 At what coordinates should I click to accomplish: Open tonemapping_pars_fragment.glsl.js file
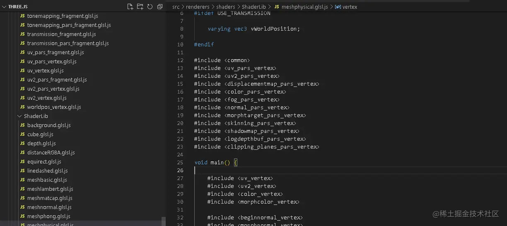click(69, 25)
